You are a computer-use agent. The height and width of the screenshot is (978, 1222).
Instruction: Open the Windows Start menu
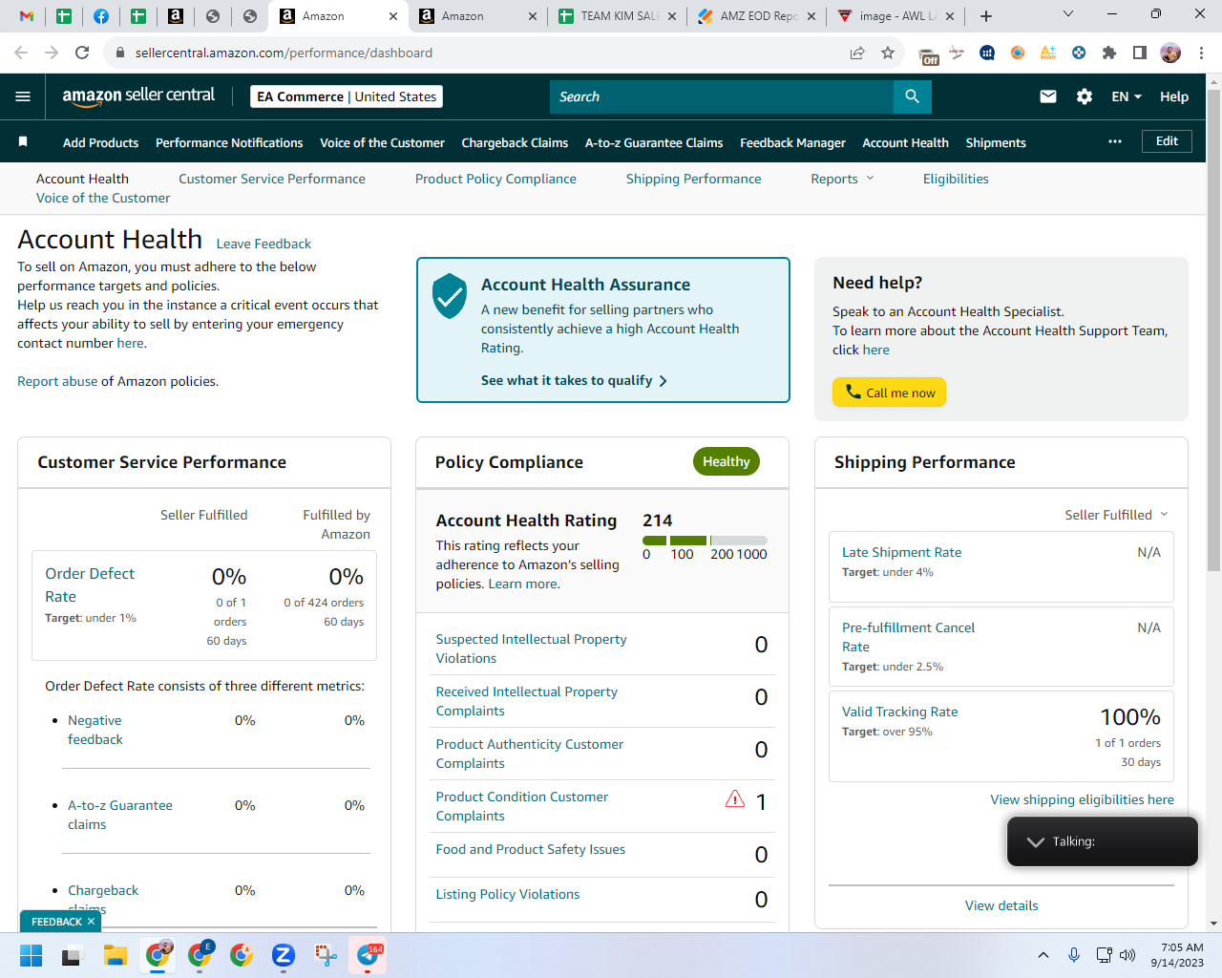click(32, 955)
